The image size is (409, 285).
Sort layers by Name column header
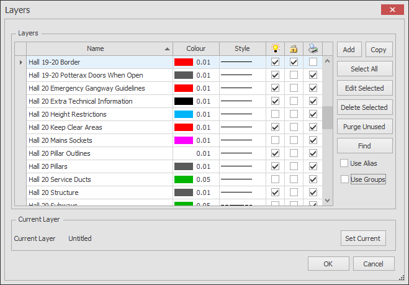99,48
